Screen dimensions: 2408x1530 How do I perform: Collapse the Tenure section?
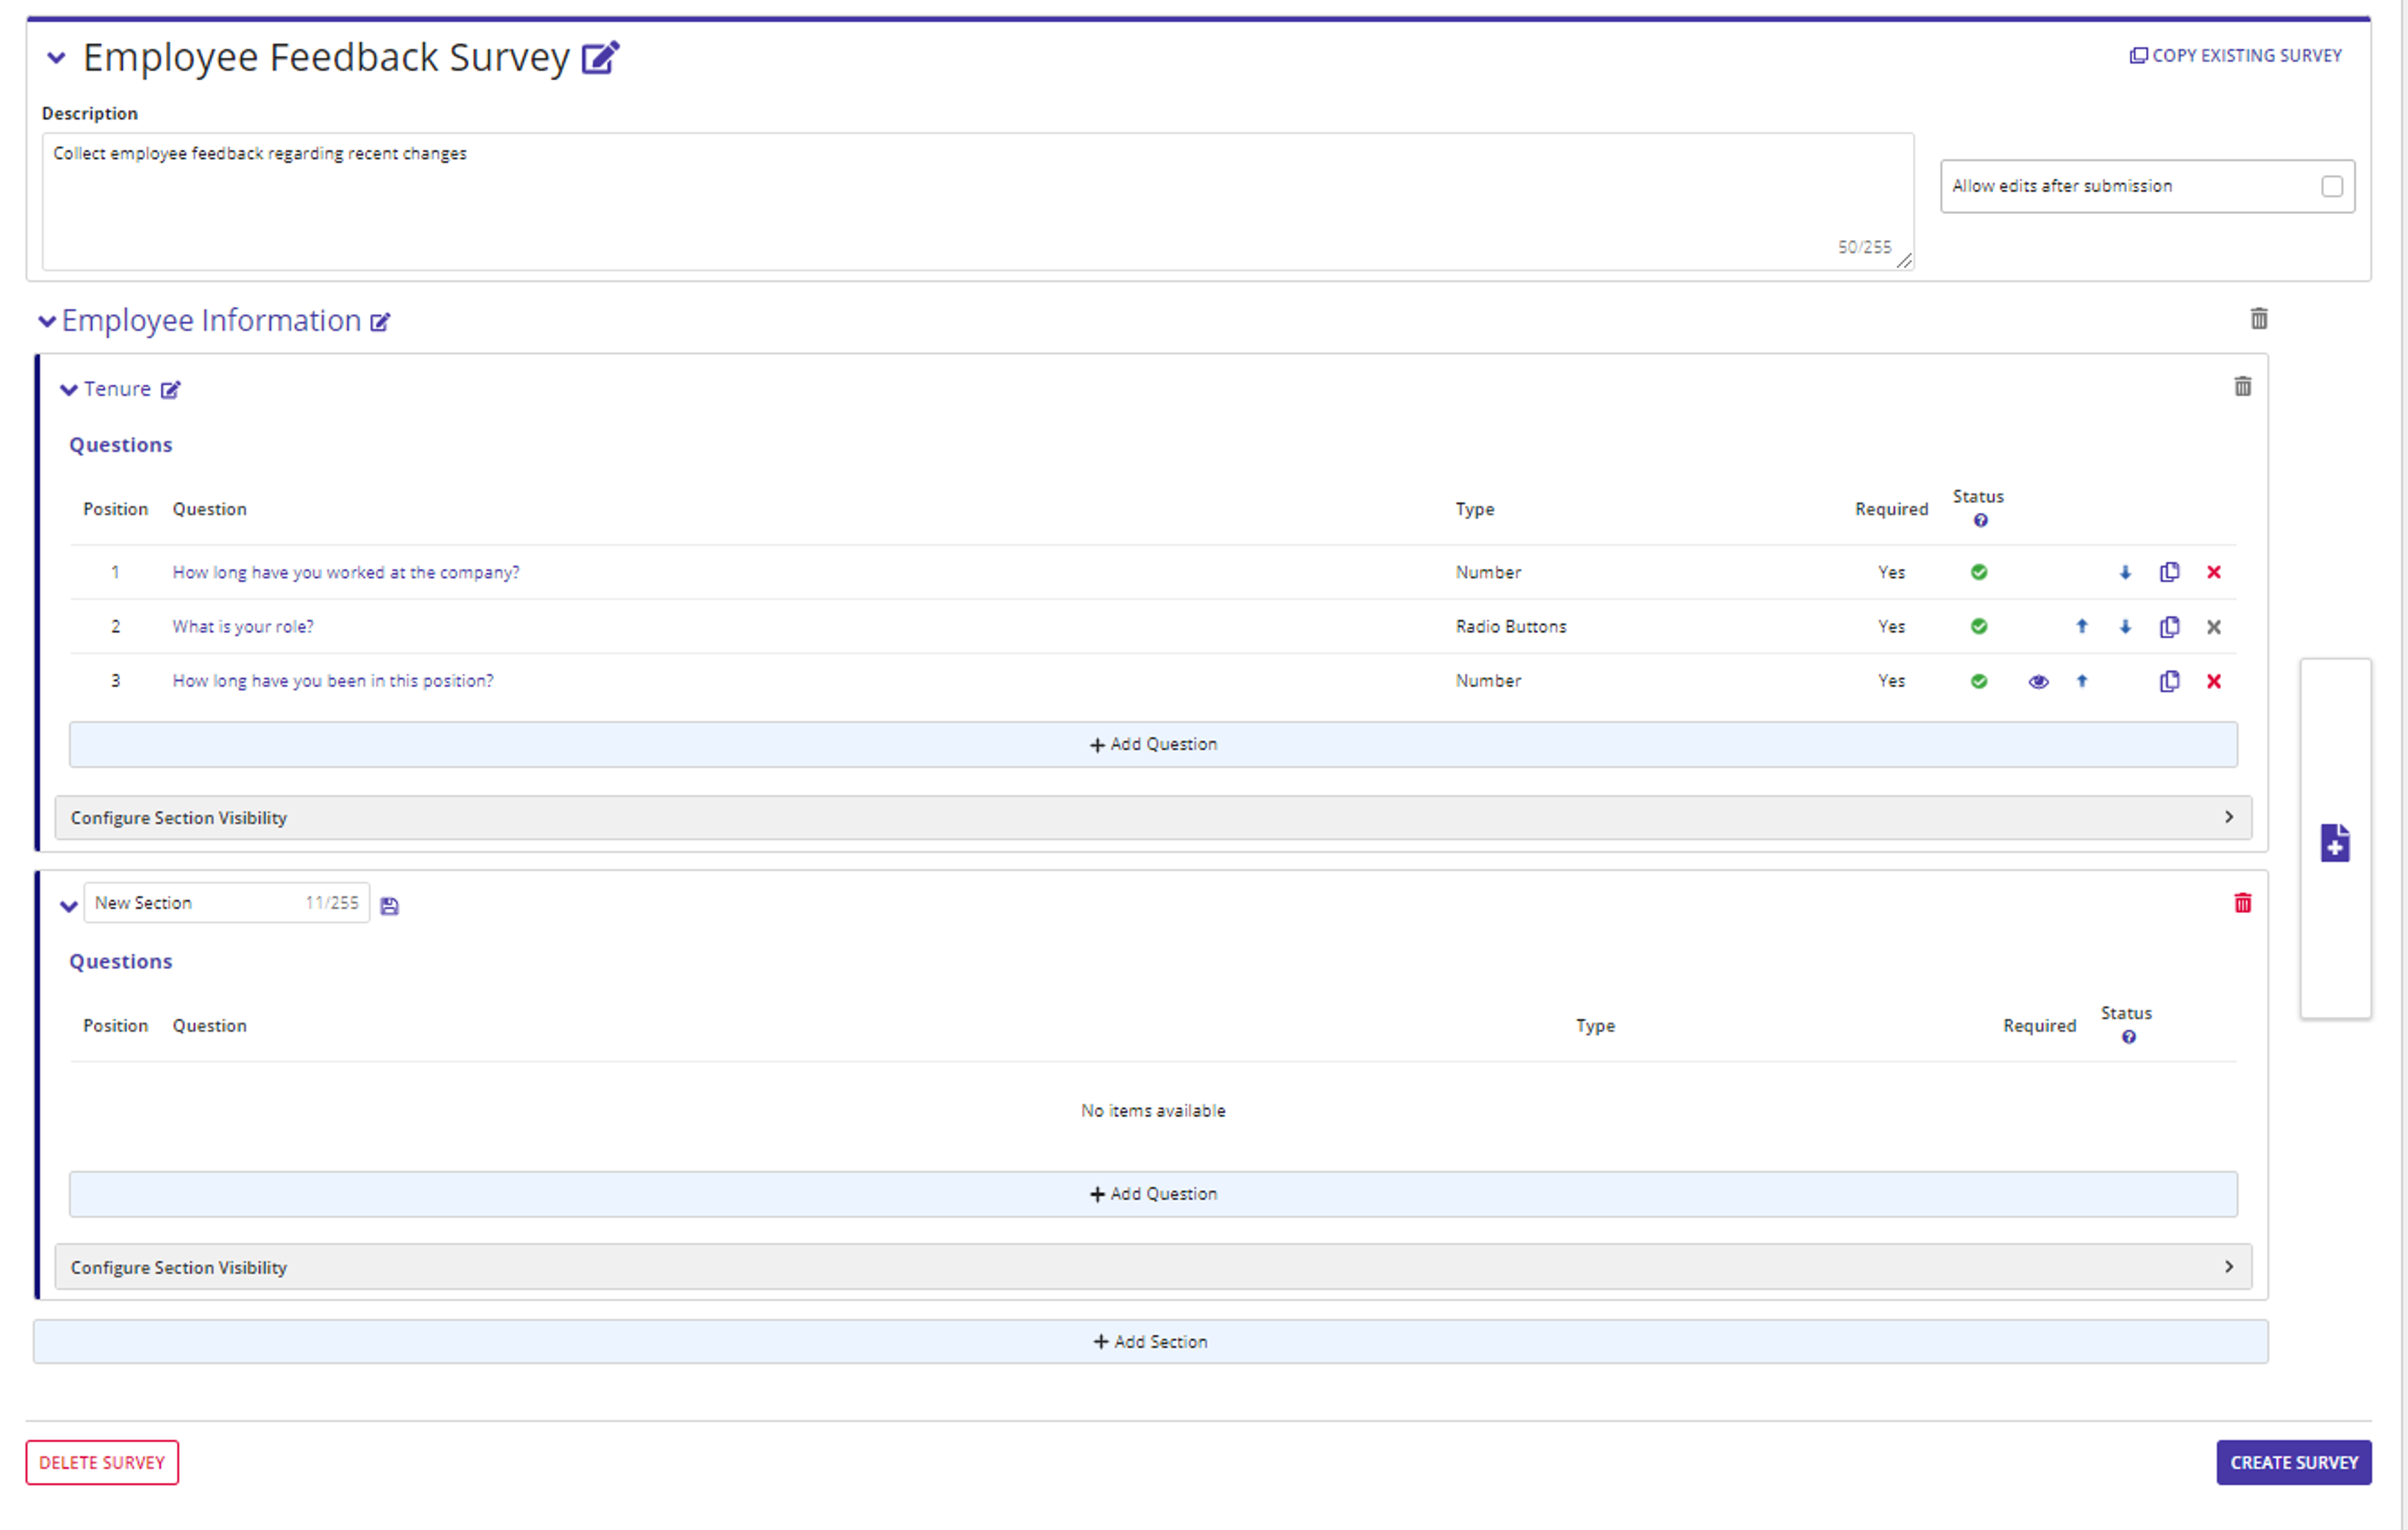pyautogui.click(x=69, y=390)
